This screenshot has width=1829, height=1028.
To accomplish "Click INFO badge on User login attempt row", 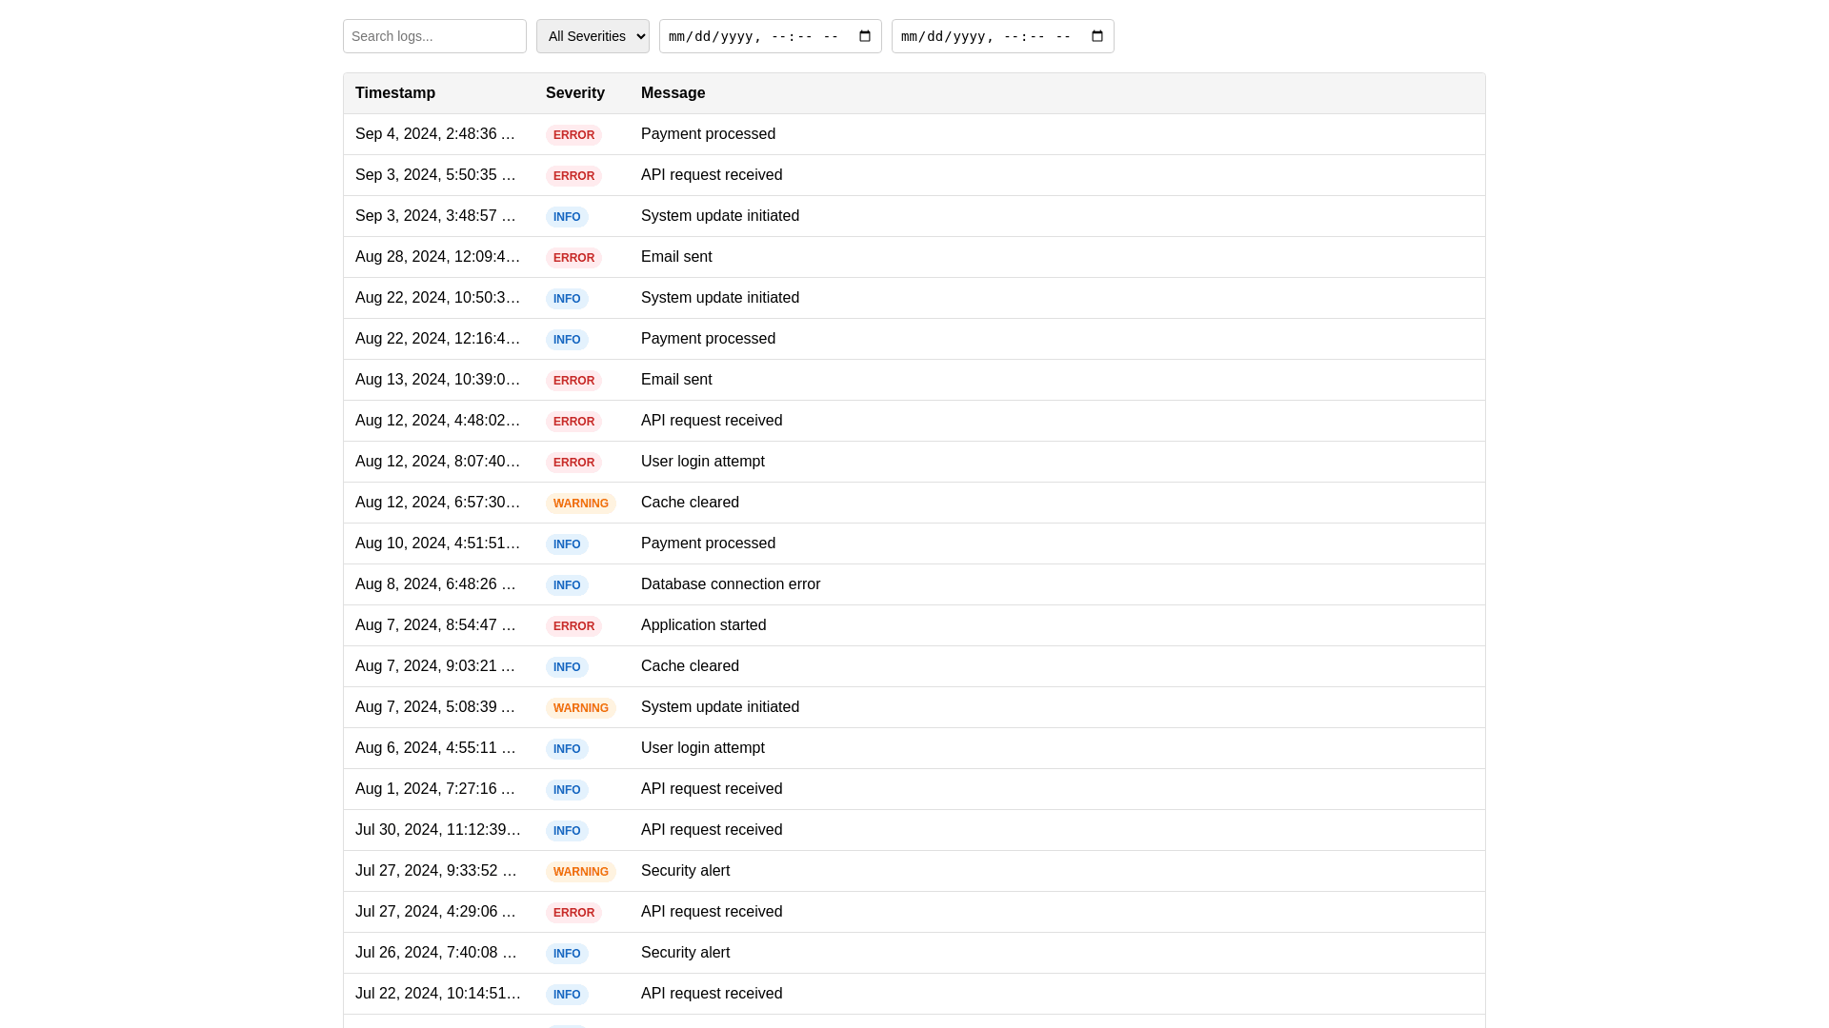I will [x=567, y=749].
